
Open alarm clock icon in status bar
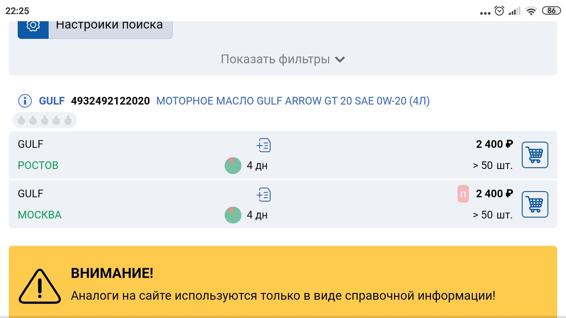point(499,11)
